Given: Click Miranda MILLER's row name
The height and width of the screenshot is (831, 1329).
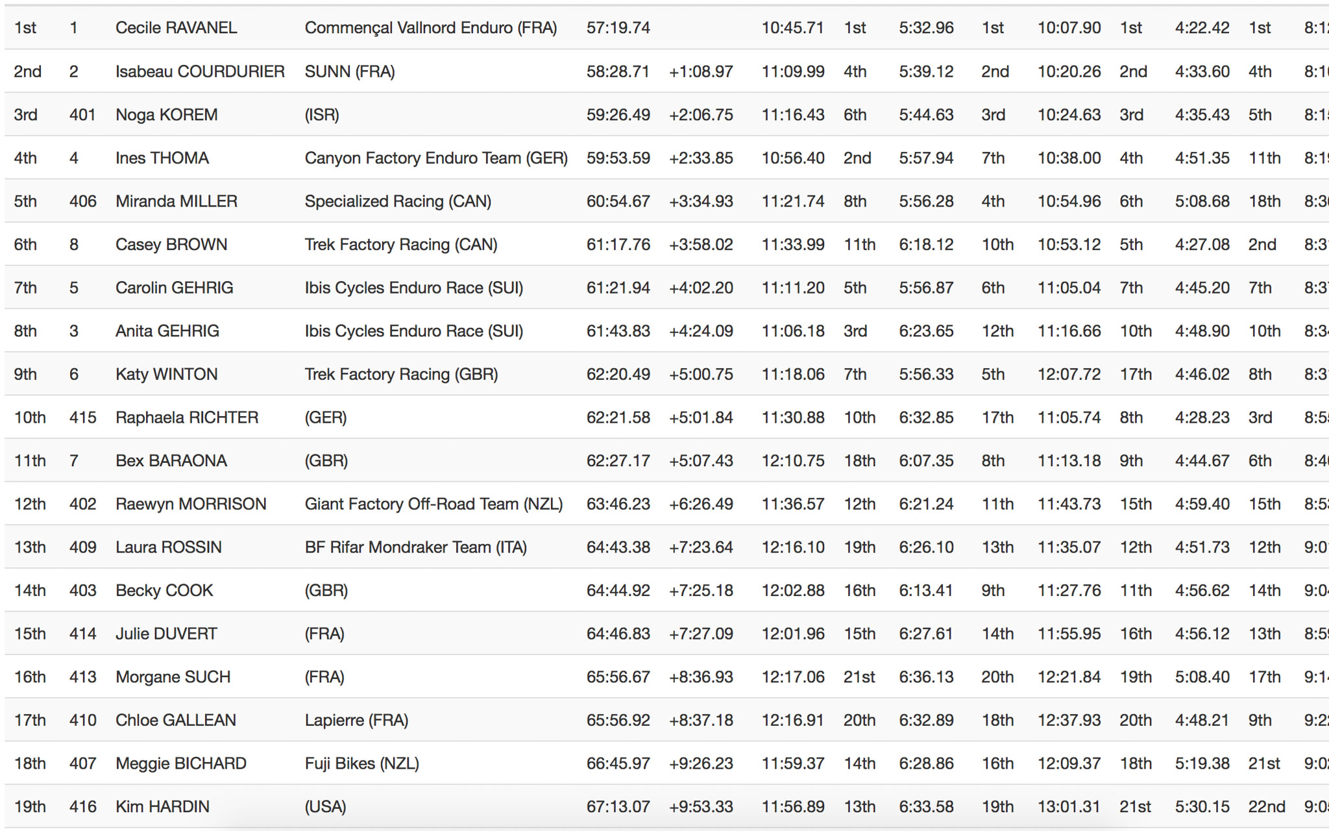Looking at the screenshot, I should 176,201.
